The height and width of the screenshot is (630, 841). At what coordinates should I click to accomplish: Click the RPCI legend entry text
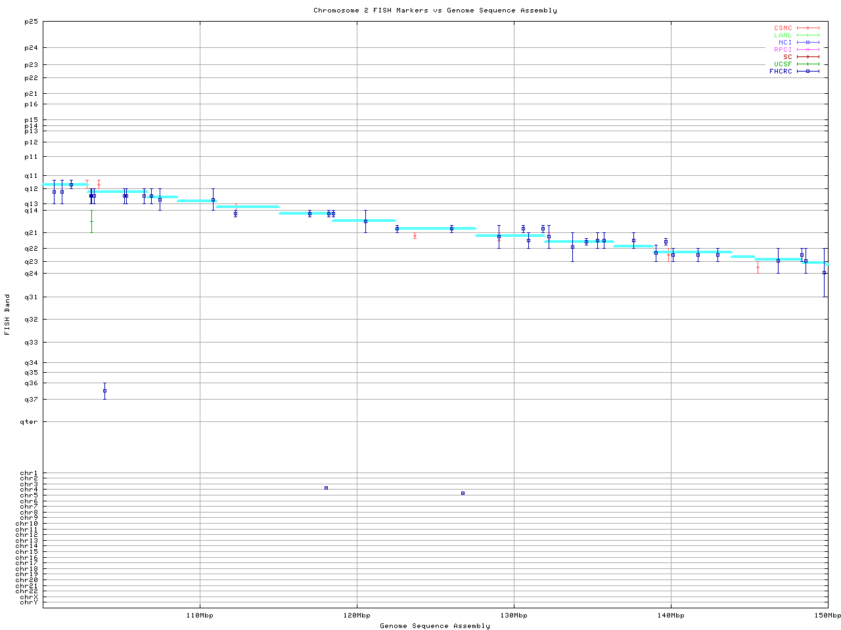point(783,50)
